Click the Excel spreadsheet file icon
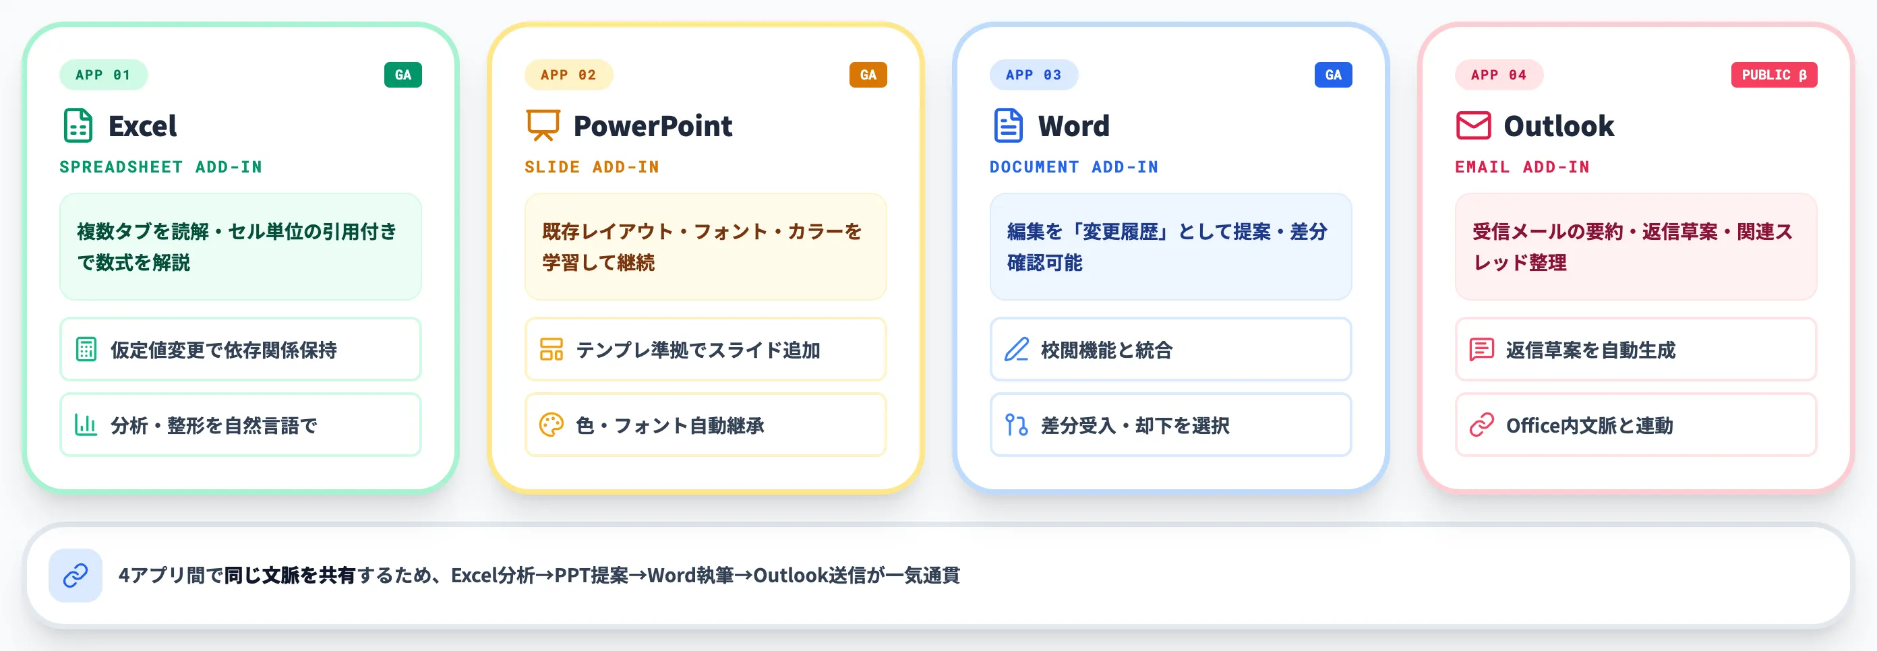 pyautogui.click(x=78, y=125)
